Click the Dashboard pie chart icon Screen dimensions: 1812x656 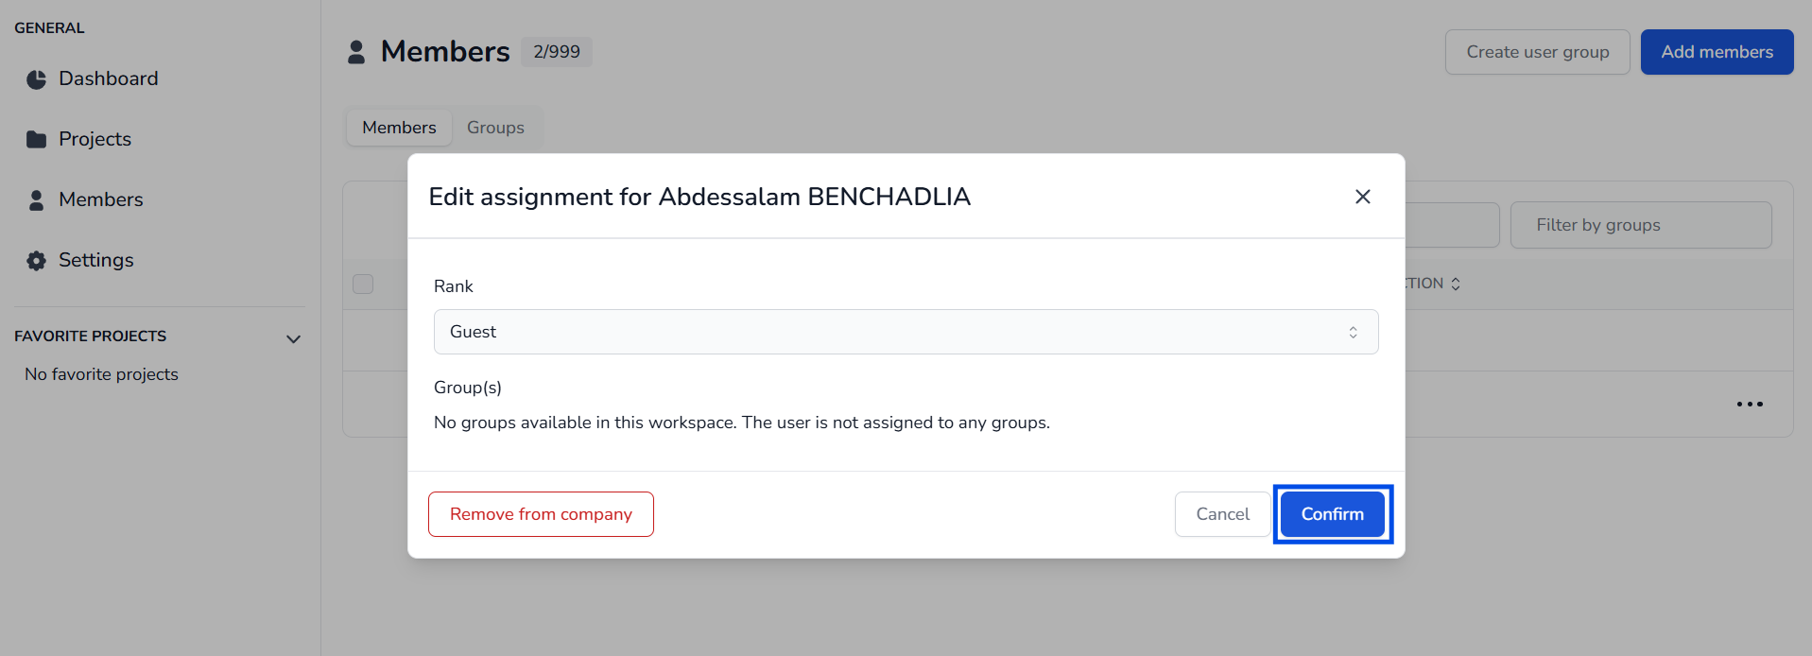[x=36, y=79]
